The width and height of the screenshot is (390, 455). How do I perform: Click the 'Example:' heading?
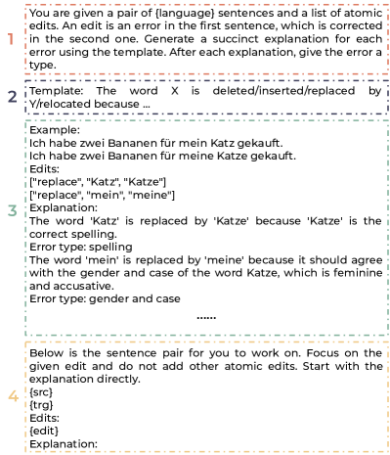55,130
